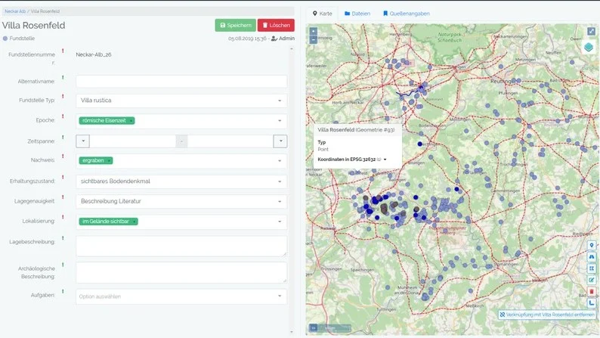Select the point marker drawing tool
This screenshot has width=600, height=338.
click(591, 246)
